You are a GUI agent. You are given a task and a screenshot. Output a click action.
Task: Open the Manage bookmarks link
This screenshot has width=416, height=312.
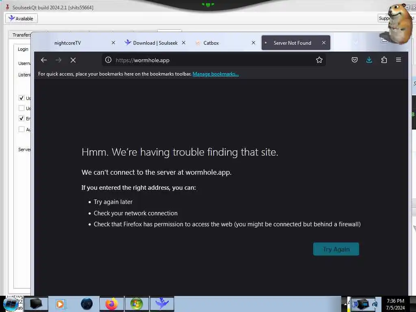[x=215, y=74]
